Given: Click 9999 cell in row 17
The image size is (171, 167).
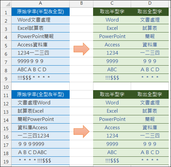Looking at the screenshot, I should click(112, 144).
